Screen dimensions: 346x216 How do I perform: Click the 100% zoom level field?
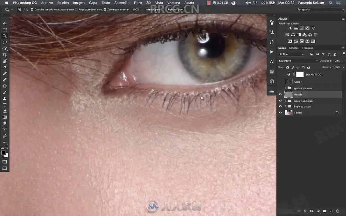pos(136,10)
